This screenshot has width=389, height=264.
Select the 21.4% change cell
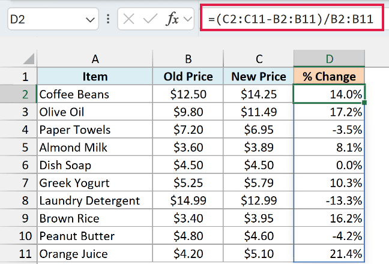pos(329,253)
